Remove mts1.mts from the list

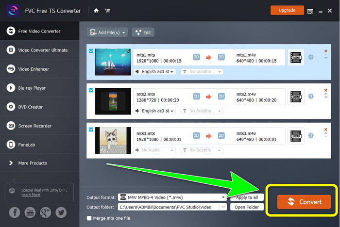[x=326, y=51]
